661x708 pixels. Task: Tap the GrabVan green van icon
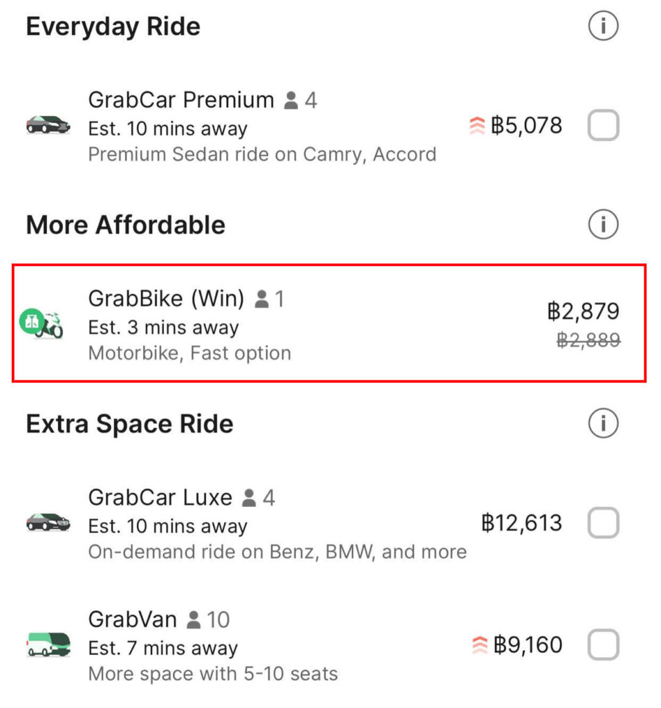pyautogui.click(x=48, y=644)
